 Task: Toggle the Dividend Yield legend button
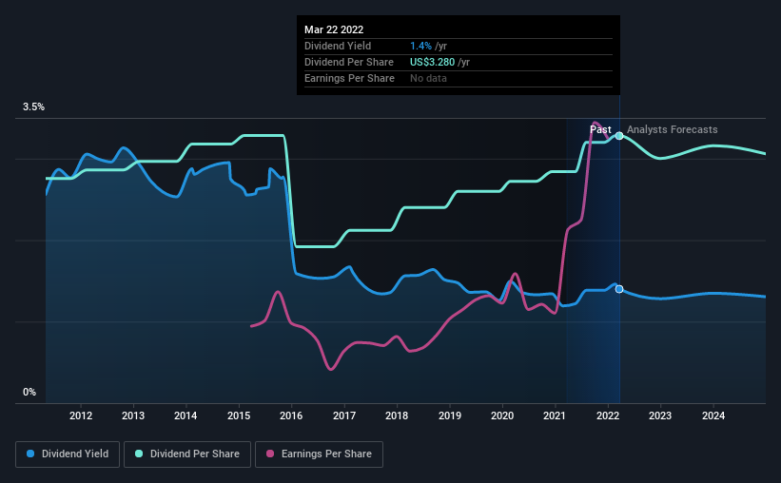tap(68, 454)
